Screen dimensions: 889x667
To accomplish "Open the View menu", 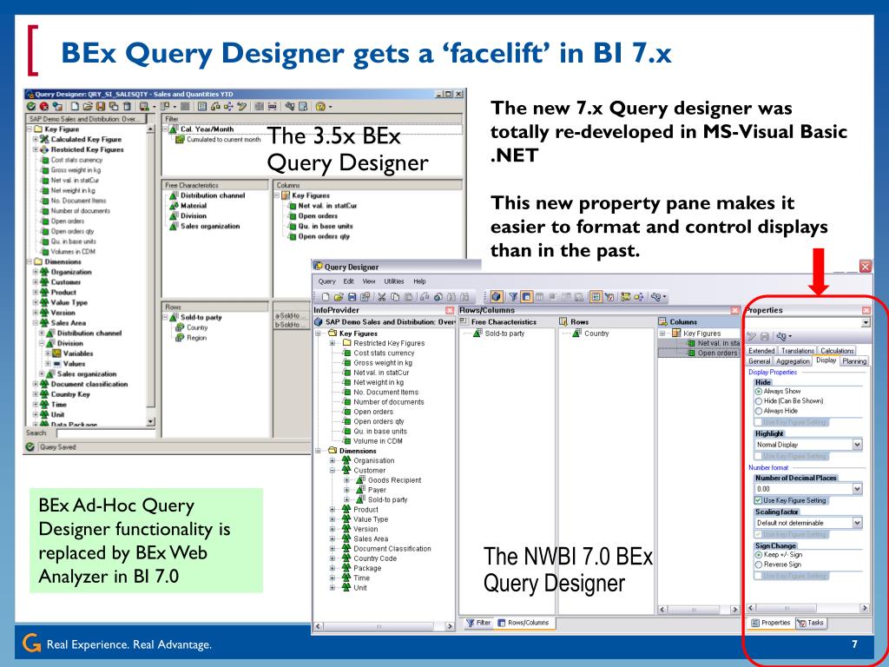I will point(369,281).
